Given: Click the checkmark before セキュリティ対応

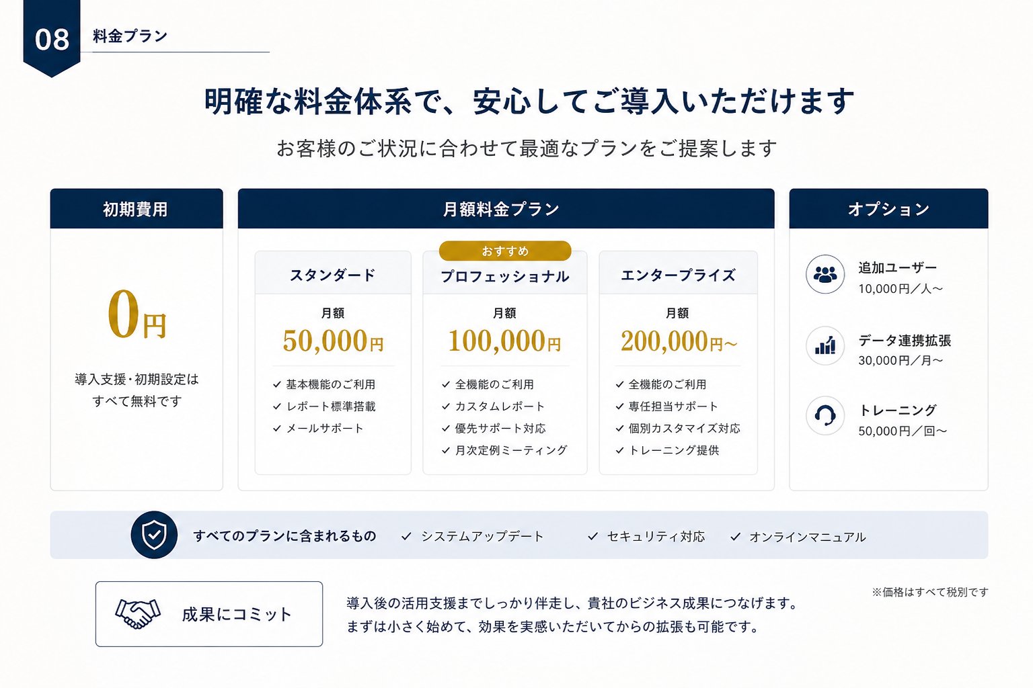Looking at the screenshot, I should 592,536.
